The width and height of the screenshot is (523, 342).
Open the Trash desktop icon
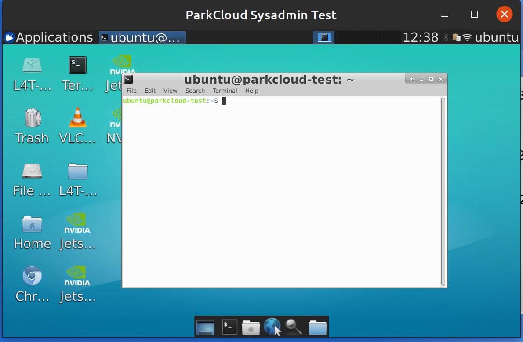[x=32, y=118]
